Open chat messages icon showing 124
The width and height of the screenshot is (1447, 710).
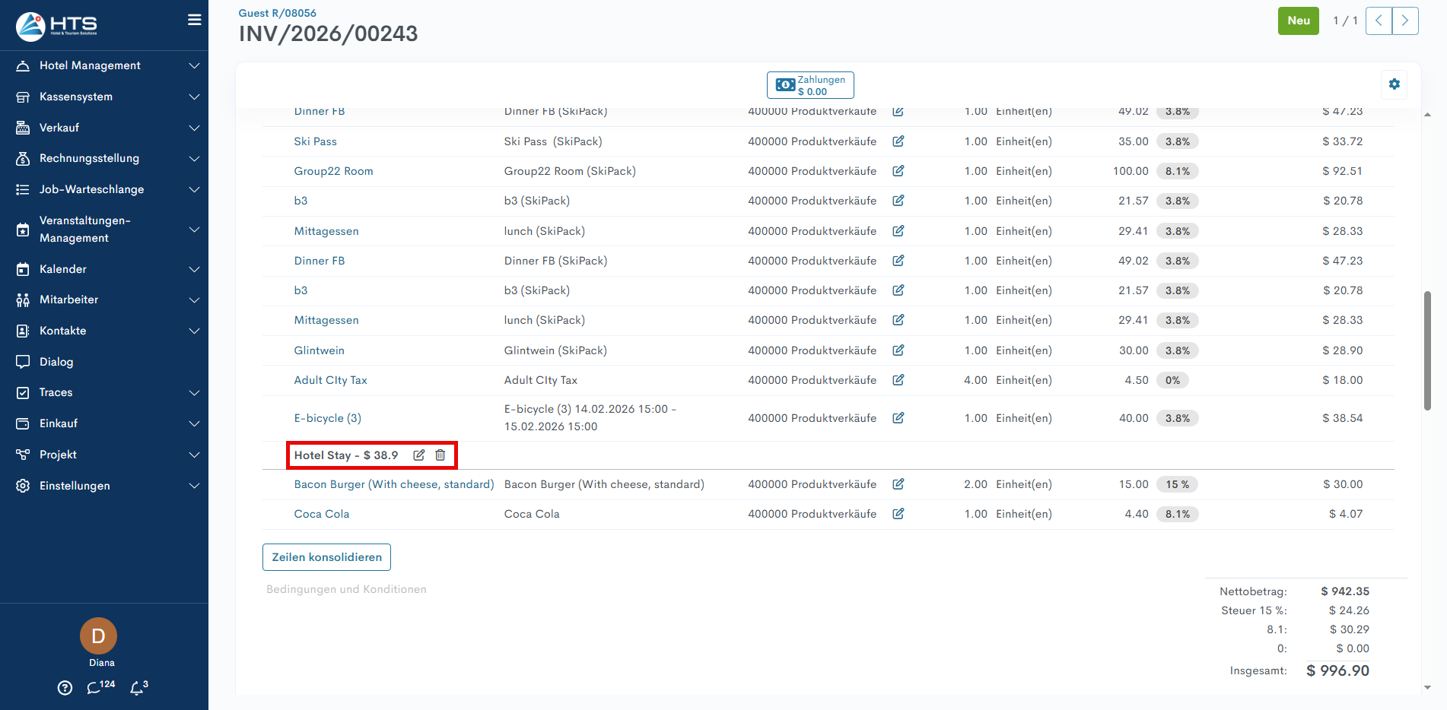click(x=94, y=688)
